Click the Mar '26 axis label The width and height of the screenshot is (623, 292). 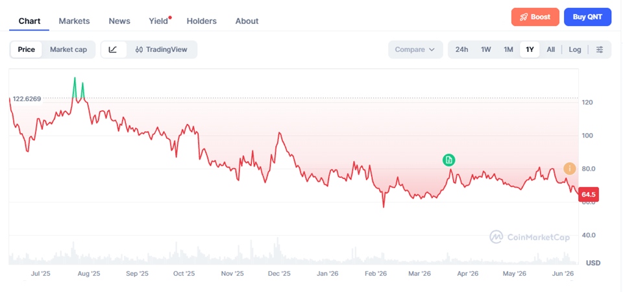point(420,274)
